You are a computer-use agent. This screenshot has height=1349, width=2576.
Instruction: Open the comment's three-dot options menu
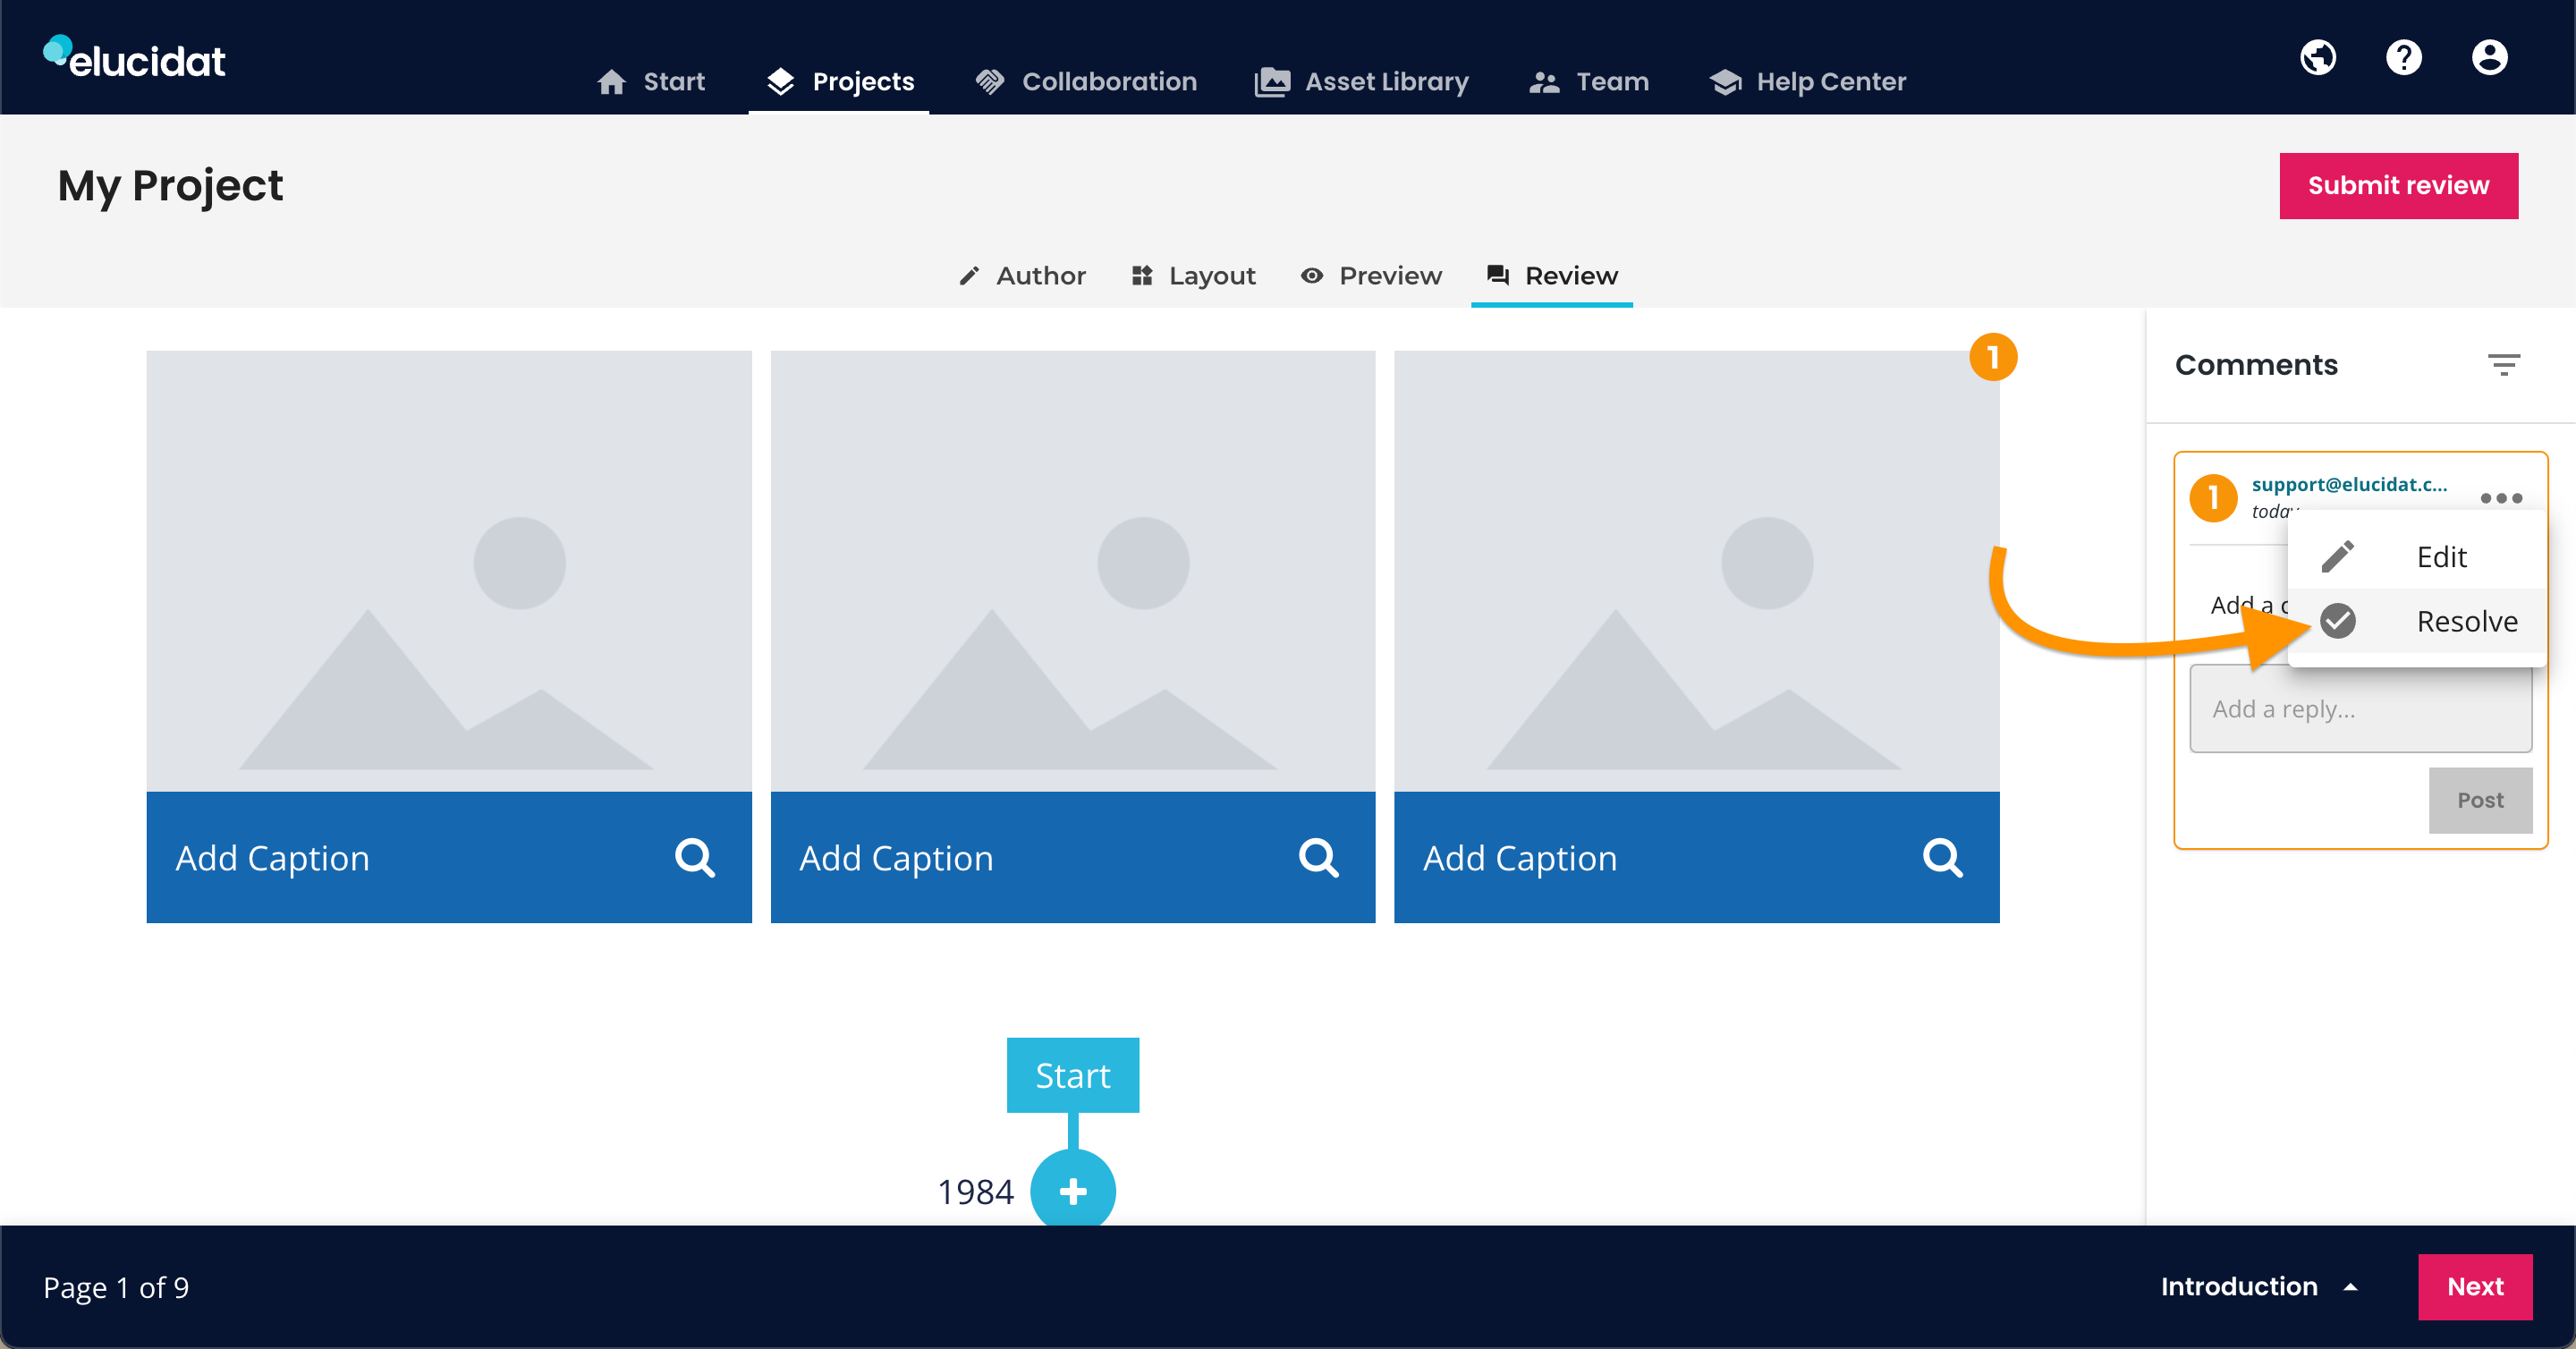point(2501,498)
